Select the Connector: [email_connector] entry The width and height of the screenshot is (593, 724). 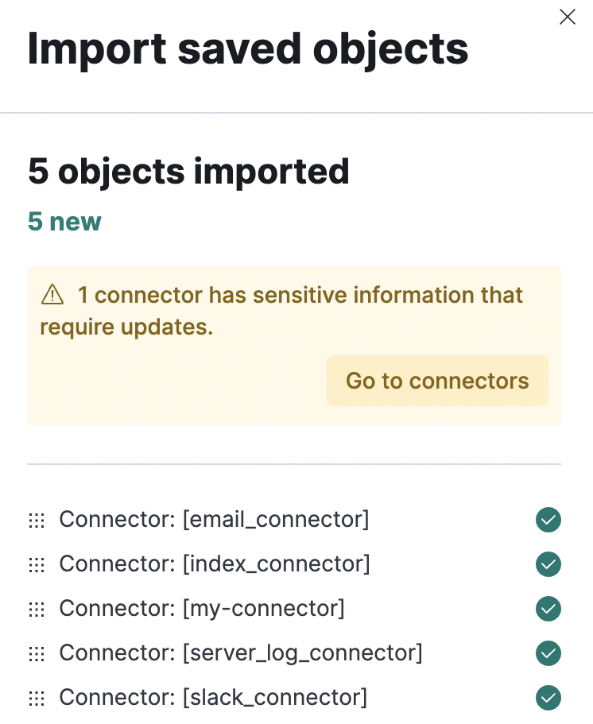coord(214,520)
